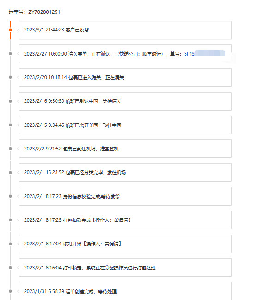This screenshot has width=266, height=300.
Task: Select timeline dot for 清关完毕 entry
Action: click(x=10, y=54)
